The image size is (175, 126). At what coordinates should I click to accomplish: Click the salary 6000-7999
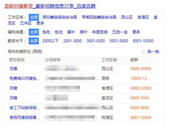pos(140,98)
